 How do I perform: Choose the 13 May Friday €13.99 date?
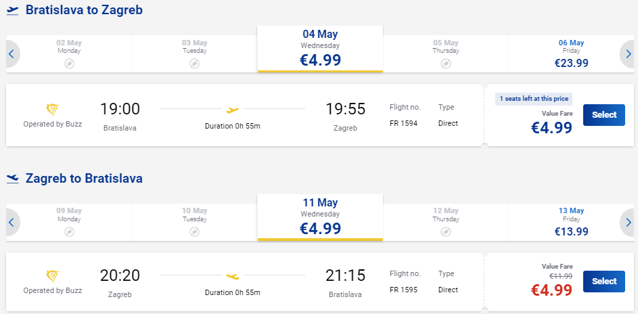click(571, 222)
